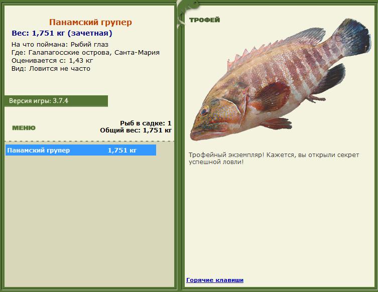The width and height of the screenshot is (378, 292).
Task: Click the Вид: Ловится не часто line
Action: tap(51, 69)
